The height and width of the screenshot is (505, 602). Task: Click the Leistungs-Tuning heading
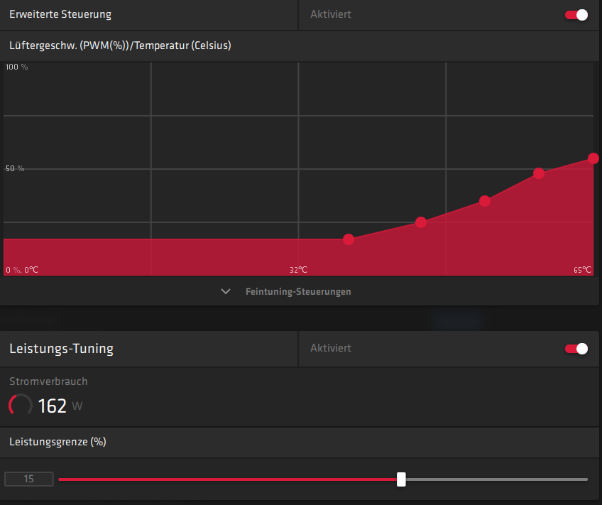pos(62,349)
